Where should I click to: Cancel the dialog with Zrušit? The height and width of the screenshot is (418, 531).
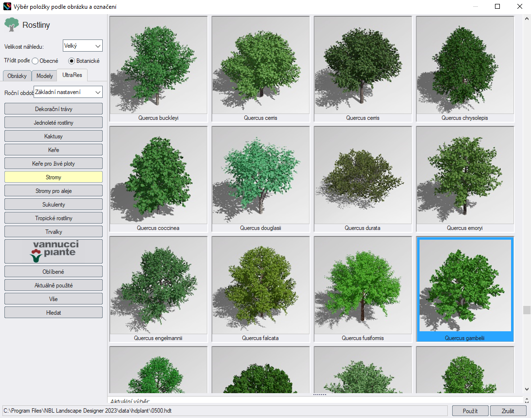coord(508,411)
